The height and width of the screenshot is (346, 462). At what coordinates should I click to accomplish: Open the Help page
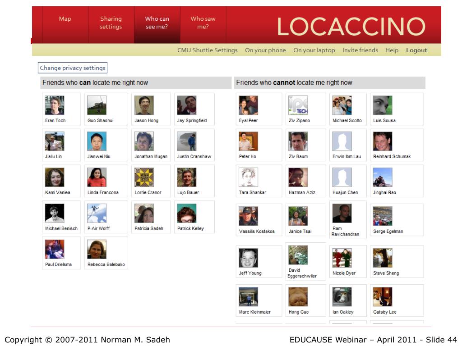pyautogui.click(x=392, y=50)
